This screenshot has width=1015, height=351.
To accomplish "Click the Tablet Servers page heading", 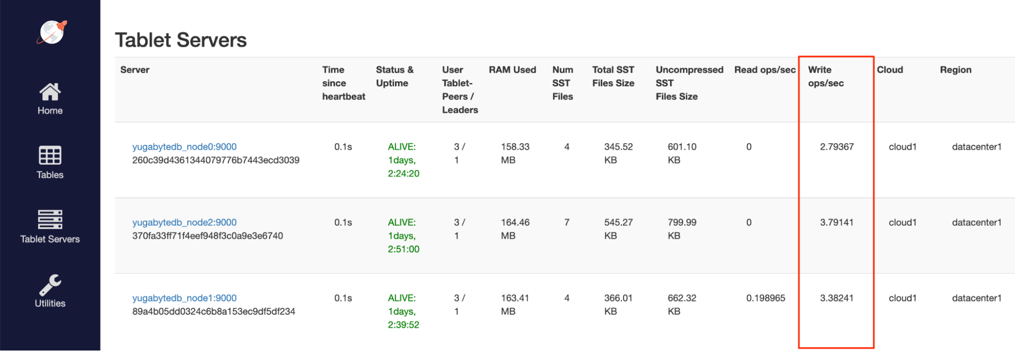I will coord(181,40).
